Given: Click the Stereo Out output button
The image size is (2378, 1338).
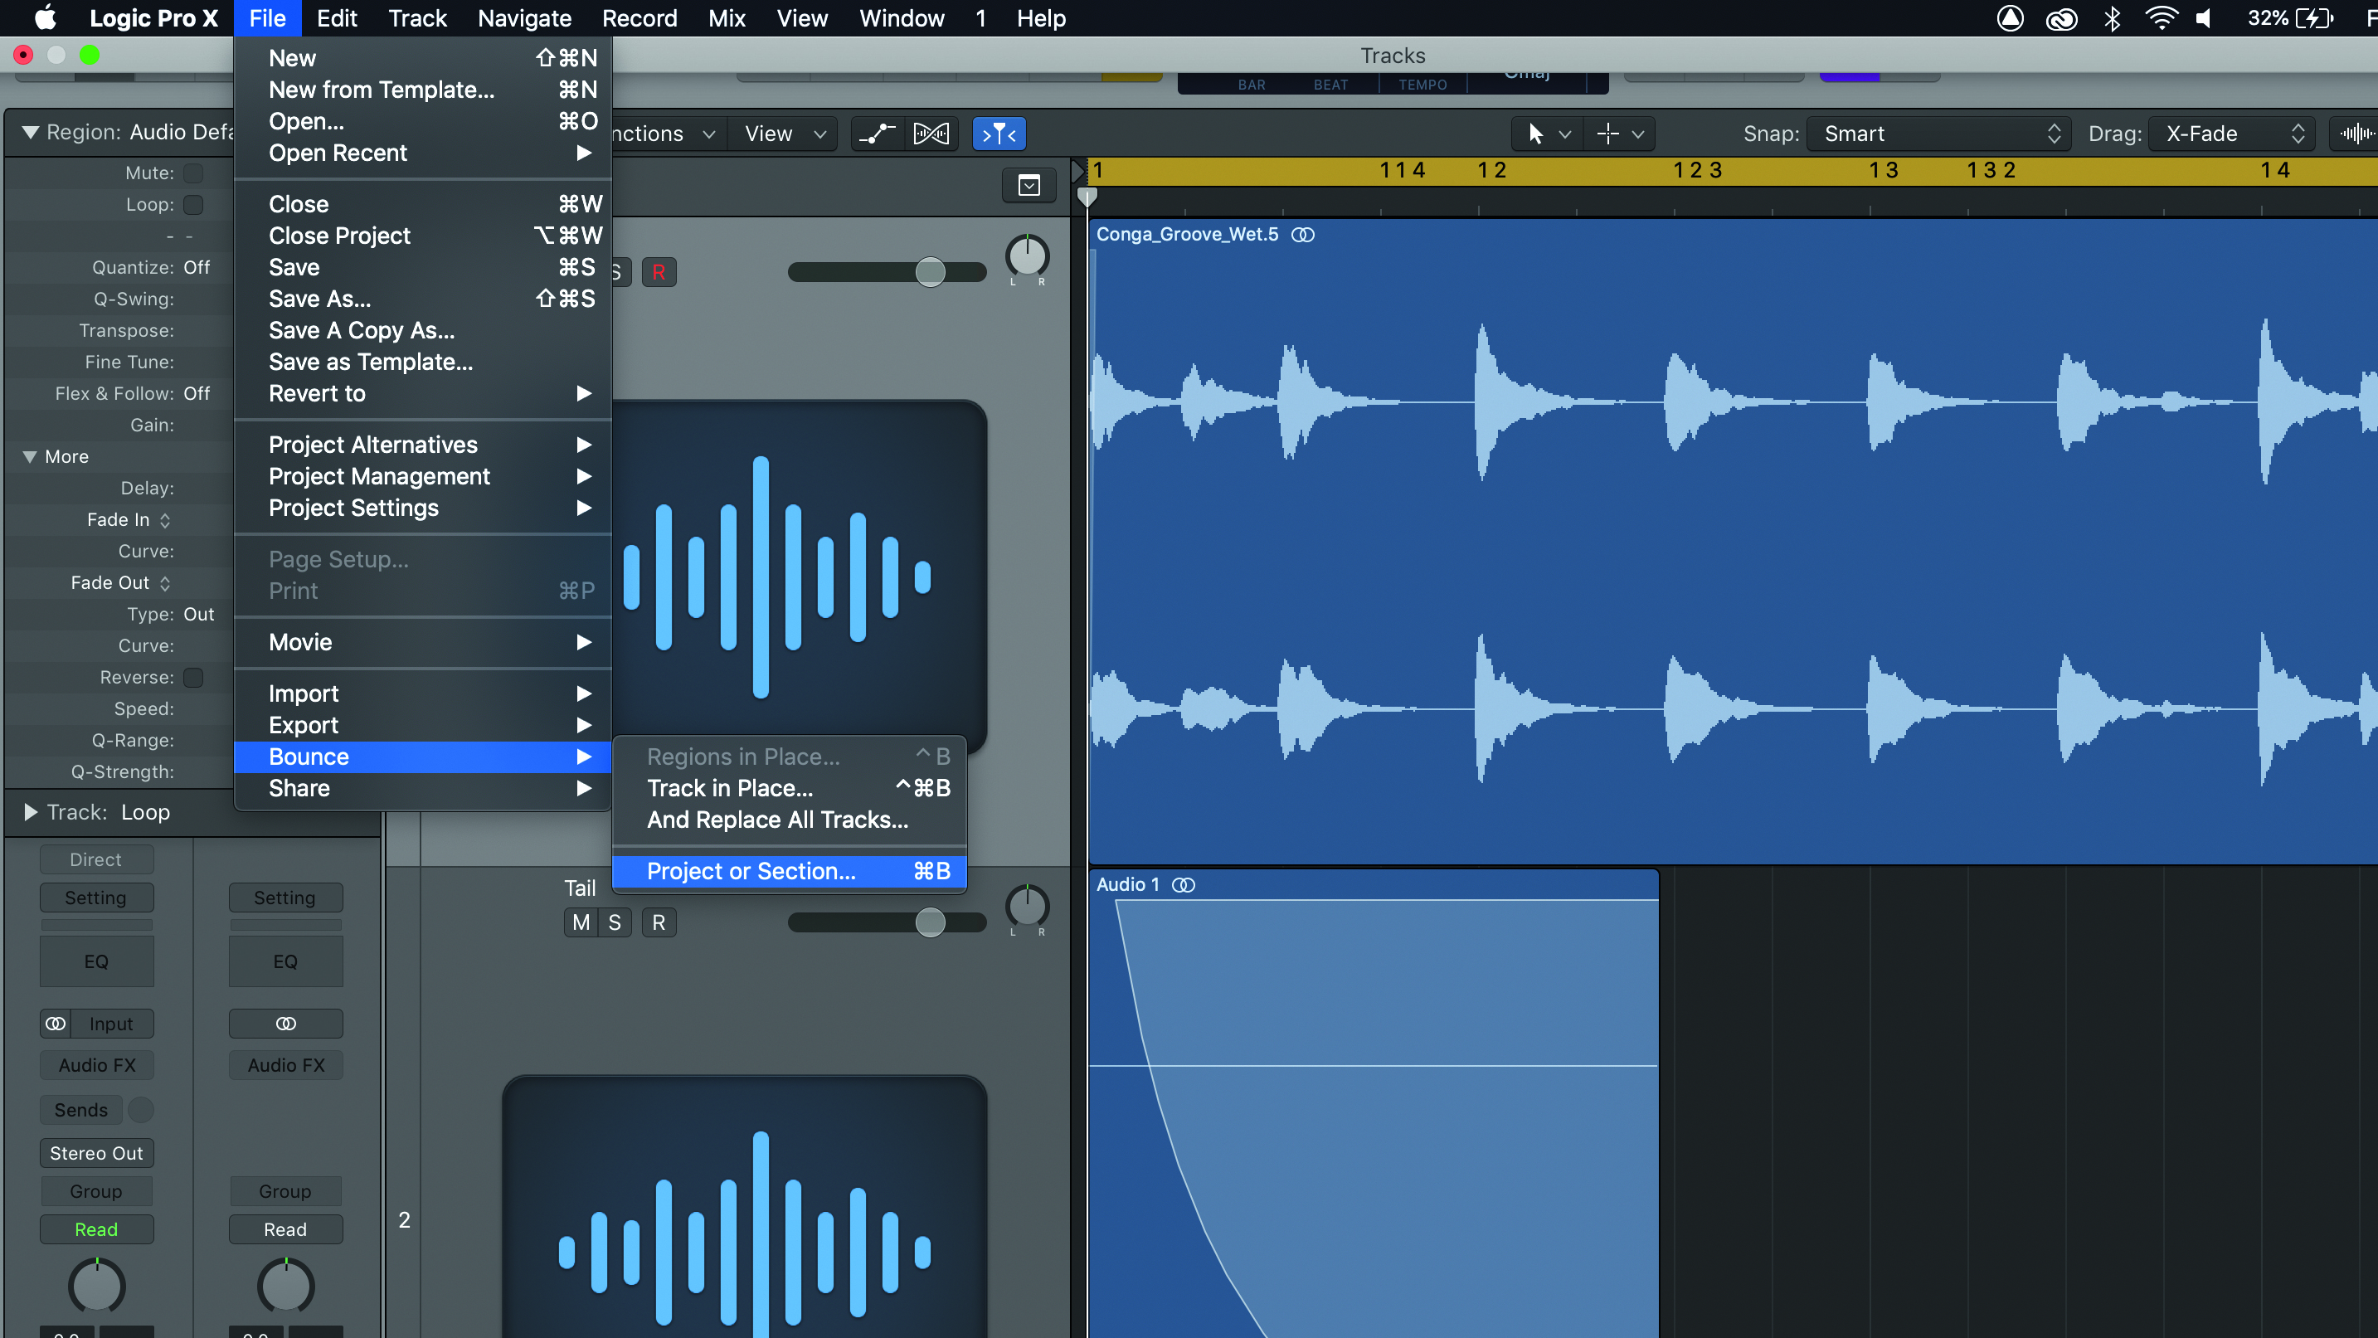Looking at the screenshot, I should click(96, 1152).
